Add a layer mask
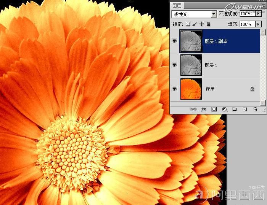267x205 pixels. [214, 109]
